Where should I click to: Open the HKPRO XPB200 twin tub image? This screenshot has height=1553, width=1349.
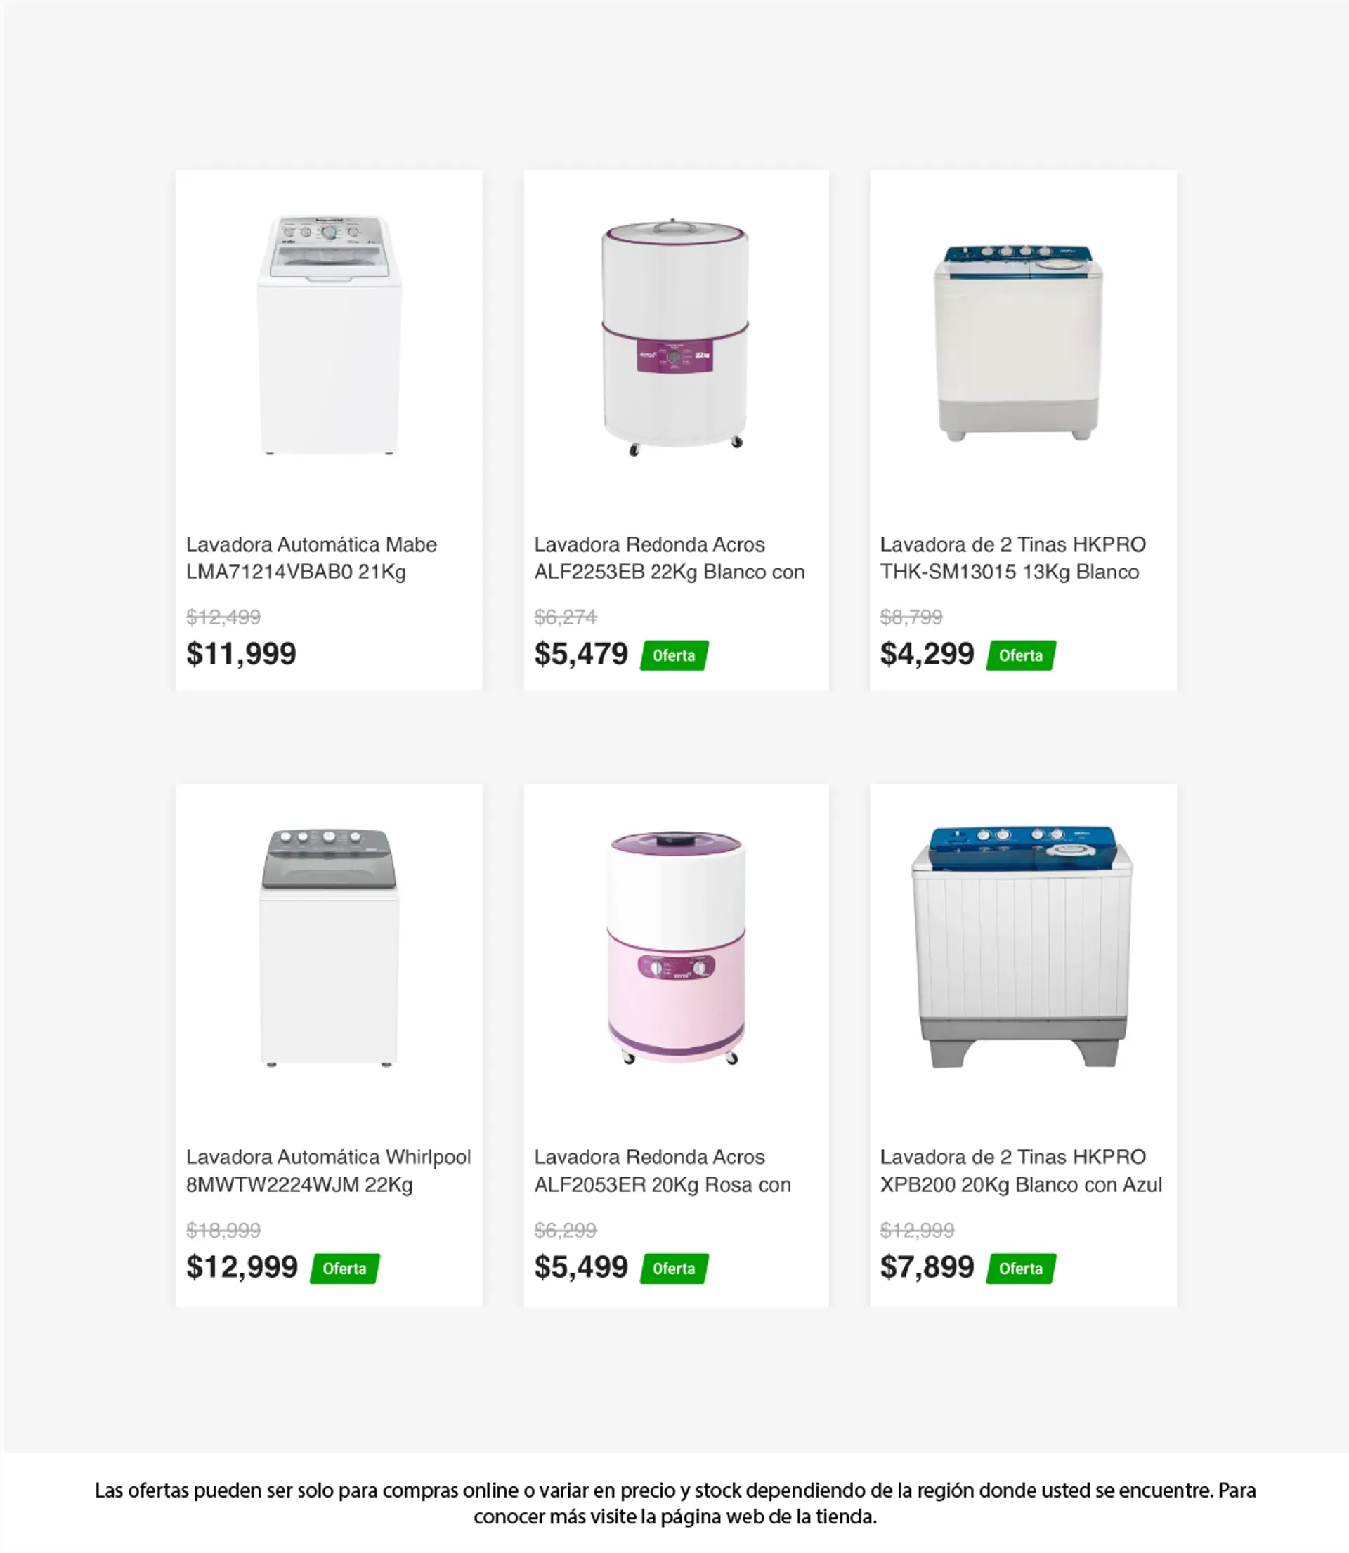click(x=1022, y=947)
